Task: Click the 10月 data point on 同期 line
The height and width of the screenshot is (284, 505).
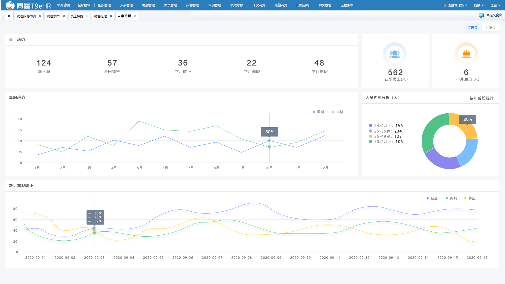Action: (269, 140)
